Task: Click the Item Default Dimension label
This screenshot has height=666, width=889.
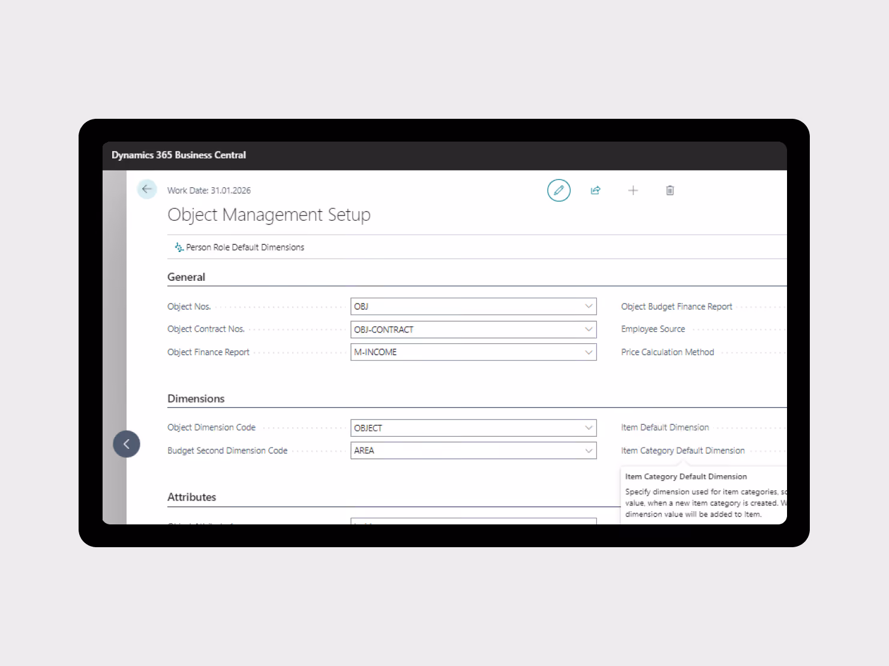Action: [665, 428]
